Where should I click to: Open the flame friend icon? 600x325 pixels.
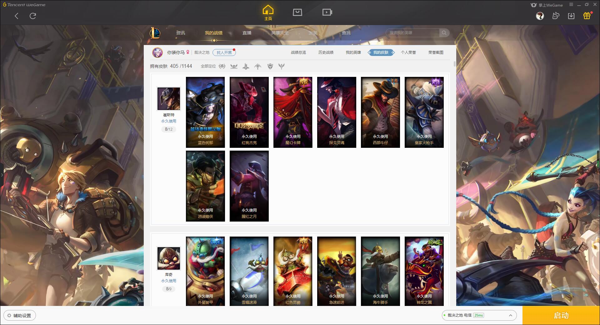pyautogui.click(x=556, y=16)
